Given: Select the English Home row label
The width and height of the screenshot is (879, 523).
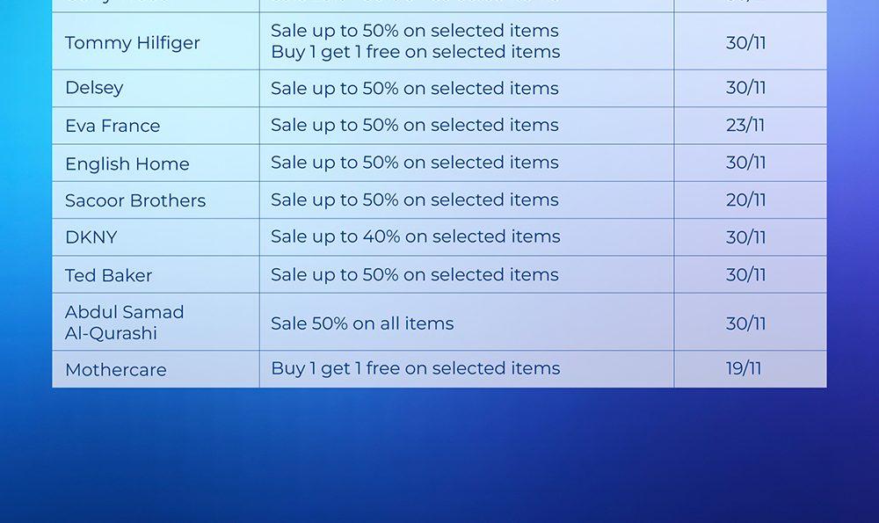Looking at the screenshot, I should [127, 163].
